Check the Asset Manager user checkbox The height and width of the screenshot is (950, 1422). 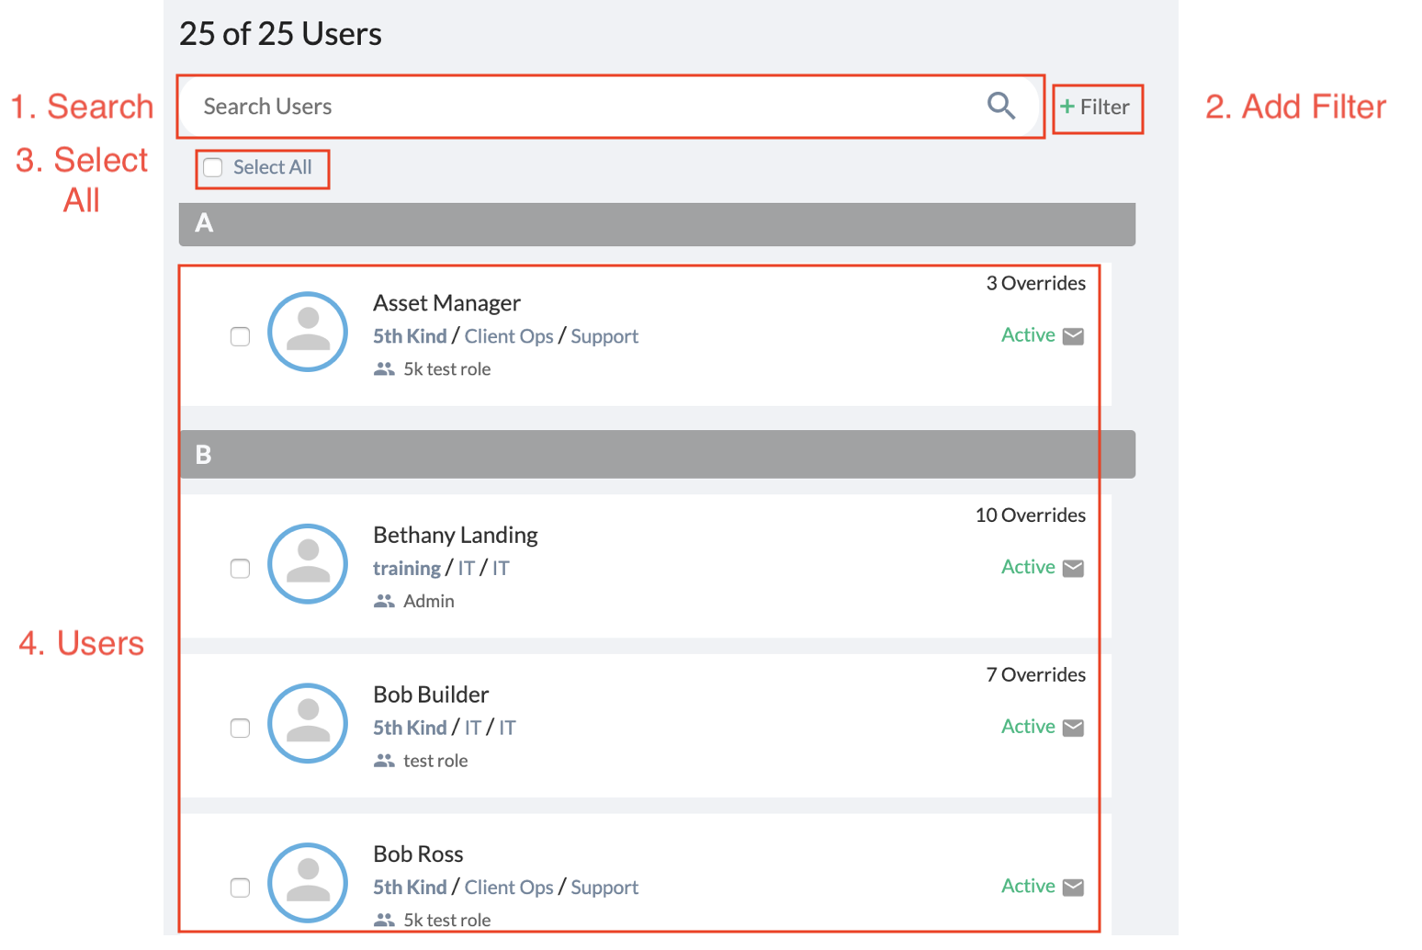click(240, 336)
